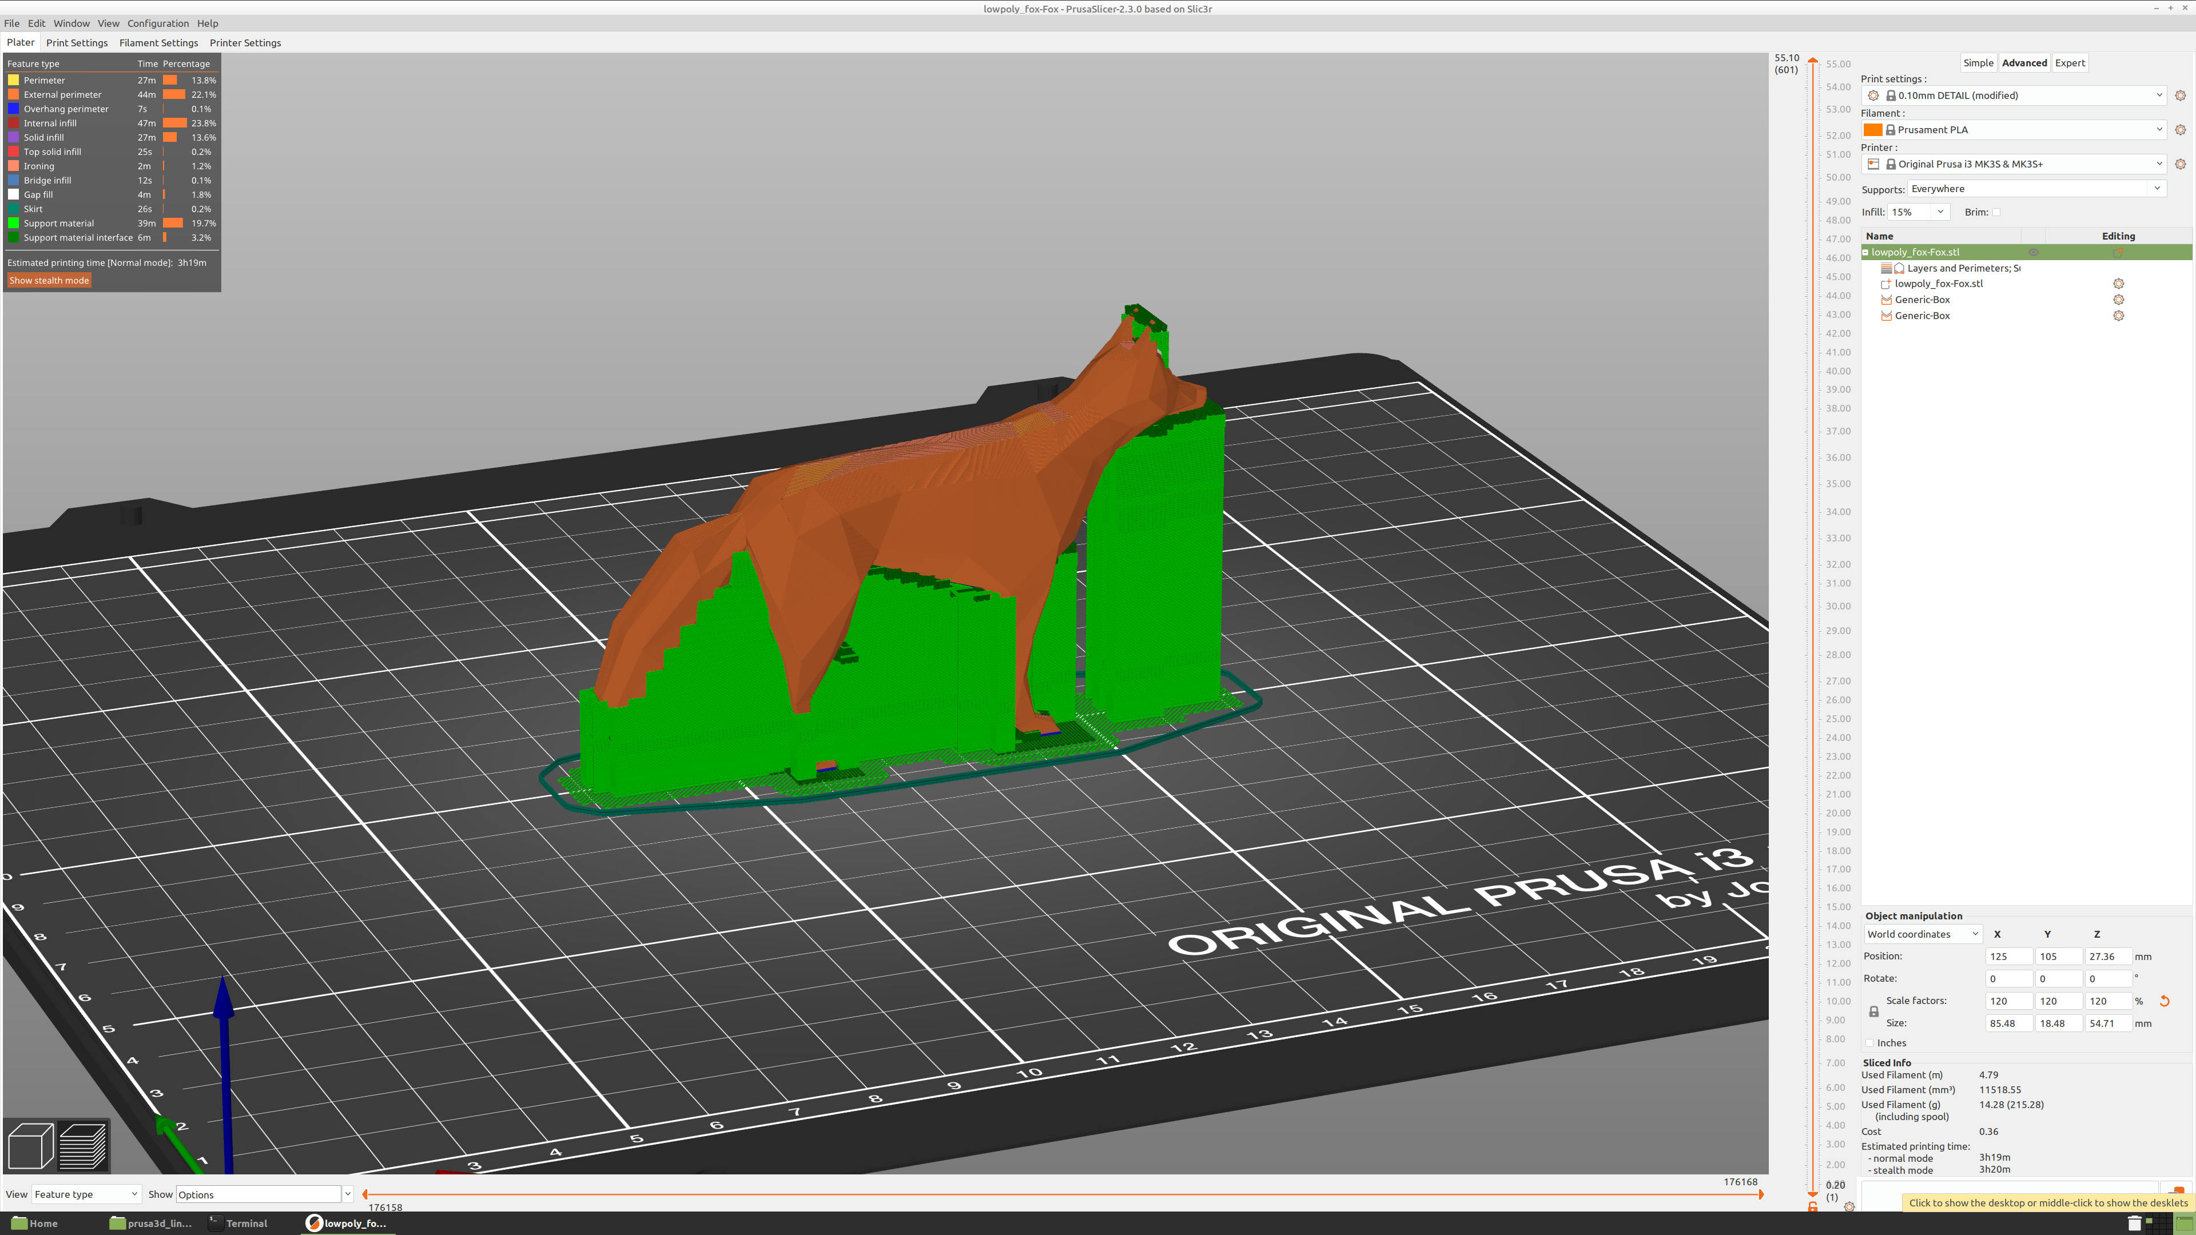Open the World coordinates dropdown
Viewport: 2196px width, 1235px height.
[1922, 934]
